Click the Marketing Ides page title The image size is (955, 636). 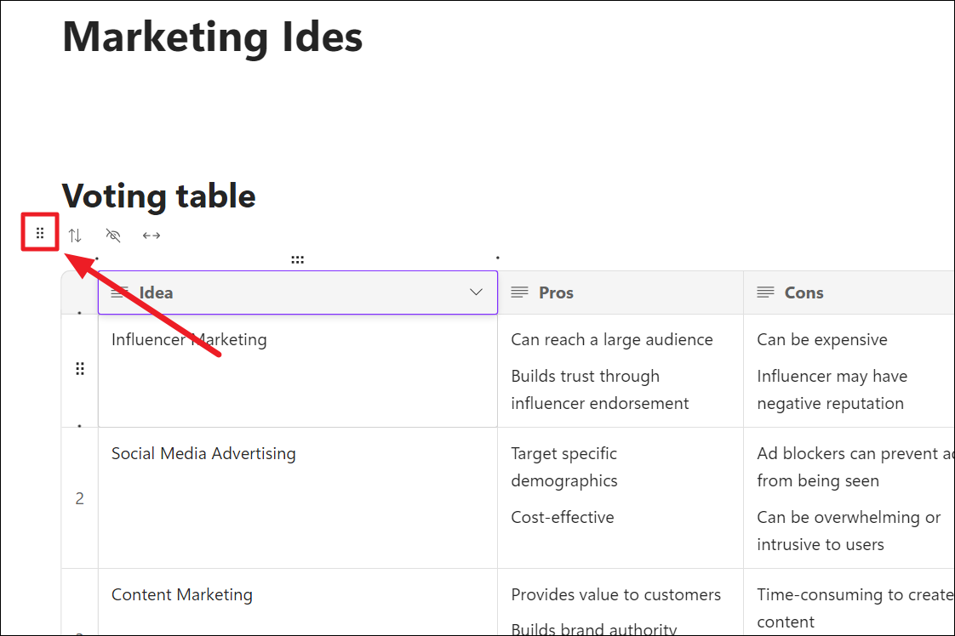pyautogui.click(x=213, y=37)
